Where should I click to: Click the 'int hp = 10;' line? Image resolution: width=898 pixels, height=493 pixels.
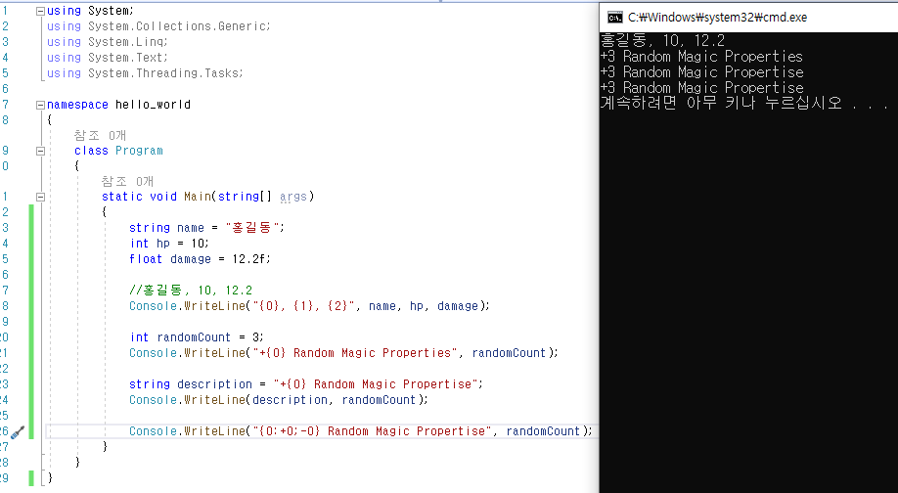[x=169, y=244]
